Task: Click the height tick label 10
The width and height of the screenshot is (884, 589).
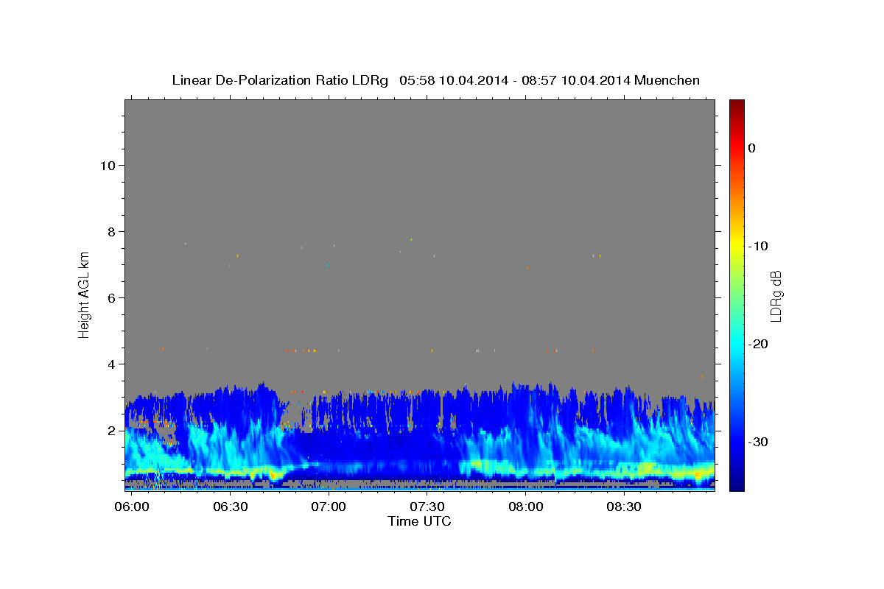Action: 107,165
